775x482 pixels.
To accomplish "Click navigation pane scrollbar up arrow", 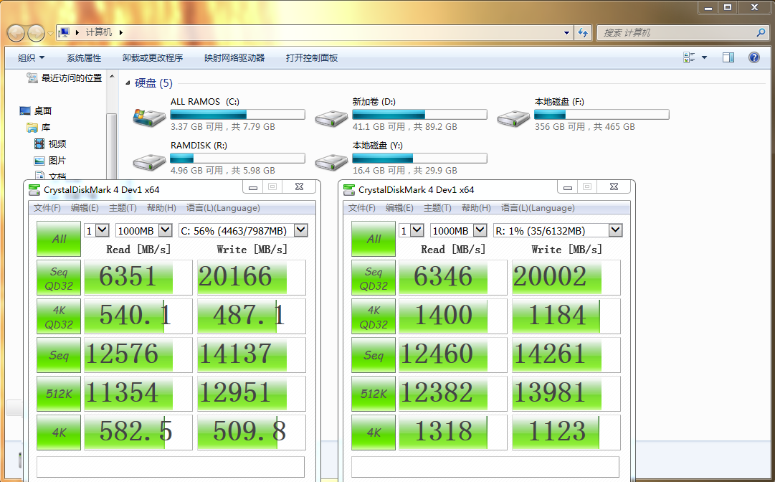I will coord(112,77).
